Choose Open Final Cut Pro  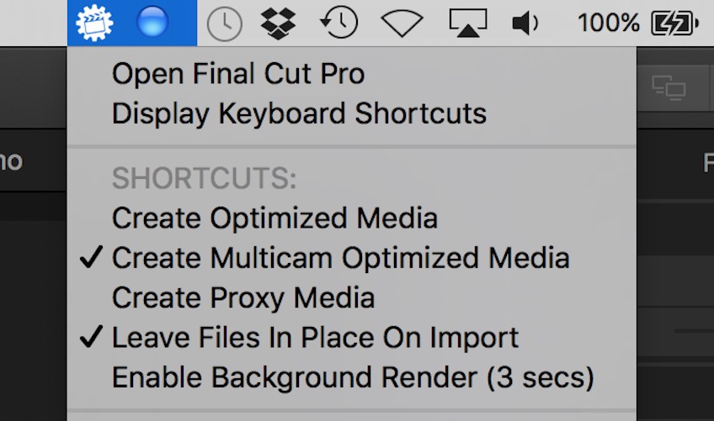238,74
